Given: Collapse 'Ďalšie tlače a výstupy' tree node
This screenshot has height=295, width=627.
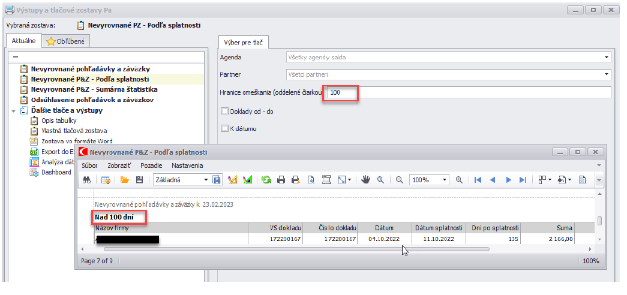Looking at the screenshot, I should point(13,110).
